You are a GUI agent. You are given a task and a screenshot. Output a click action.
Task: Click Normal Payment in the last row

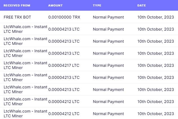(x=108, y=114)
